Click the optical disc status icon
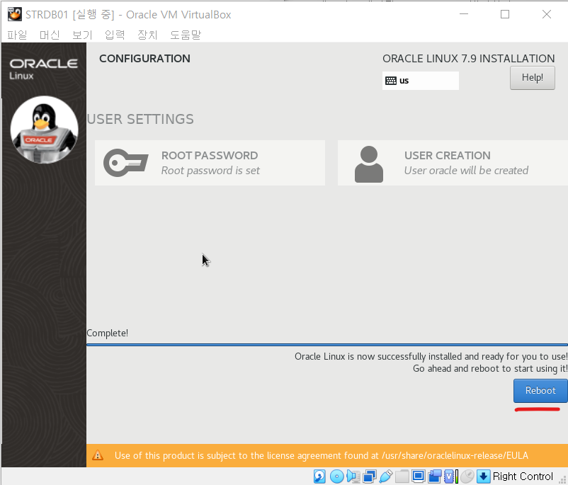Image resolution: width=568 pixels, height=485 pixels. coord(337,477)
